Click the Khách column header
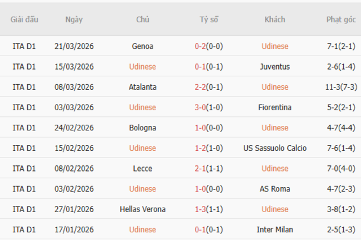The image size is (361, 240). 275,19
